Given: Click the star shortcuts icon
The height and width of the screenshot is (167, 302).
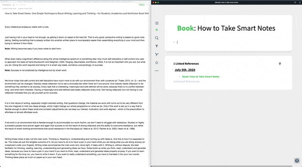Looking at the screenshot, I should pos(157,62).
